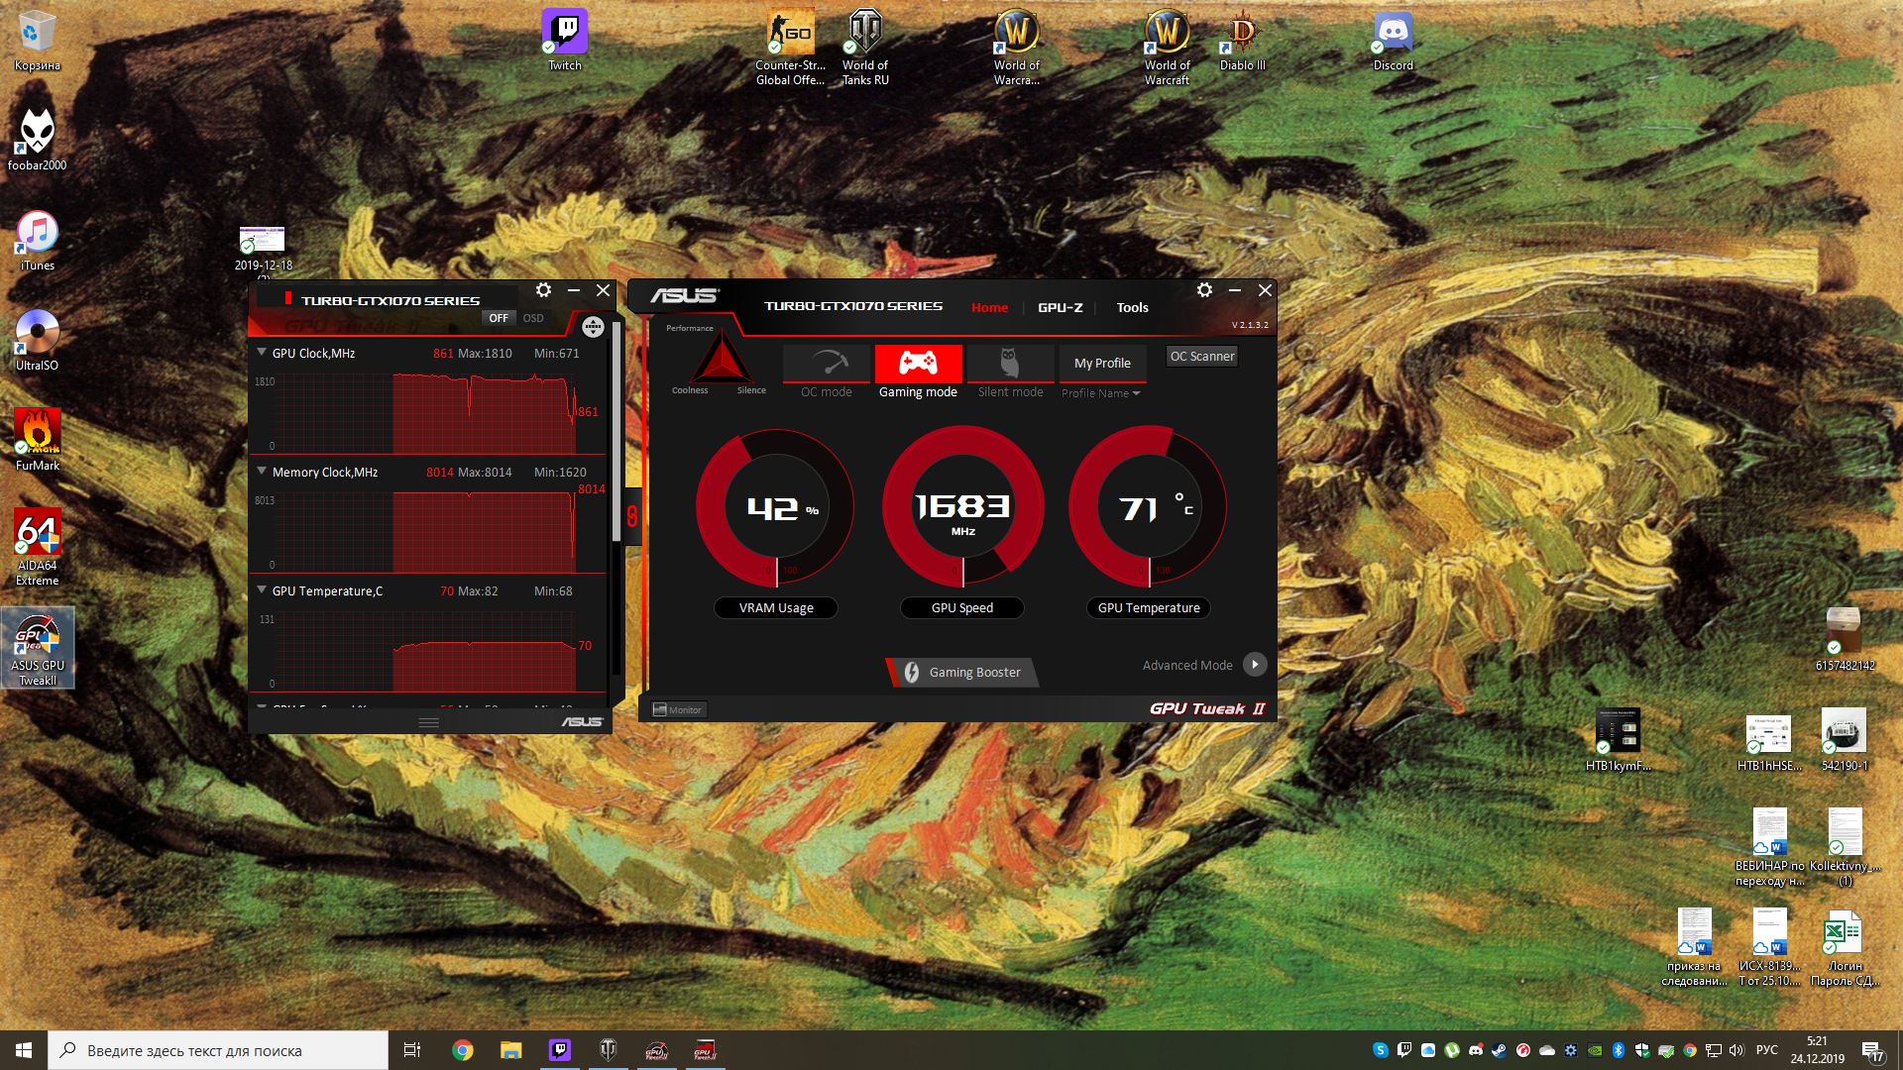
Task: Toggle OSD switch to OFF
Action: (499, 318)
